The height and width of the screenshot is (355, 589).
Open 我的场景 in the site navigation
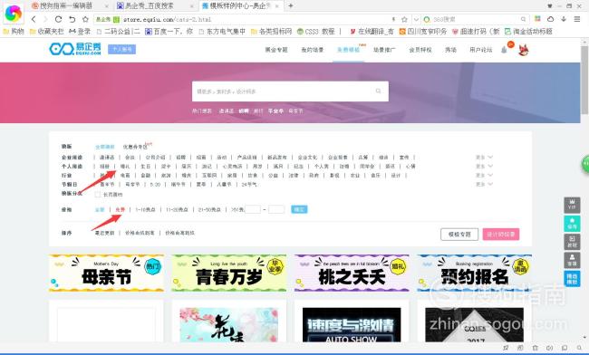tap(312, 50)
